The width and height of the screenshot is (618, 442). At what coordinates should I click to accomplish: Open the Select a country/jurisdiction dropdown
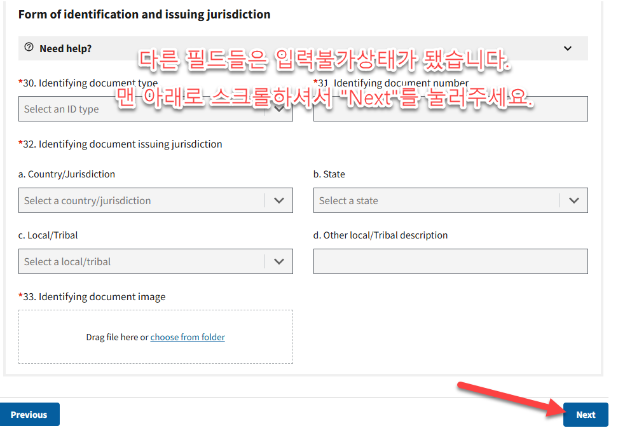coord(155,200)
